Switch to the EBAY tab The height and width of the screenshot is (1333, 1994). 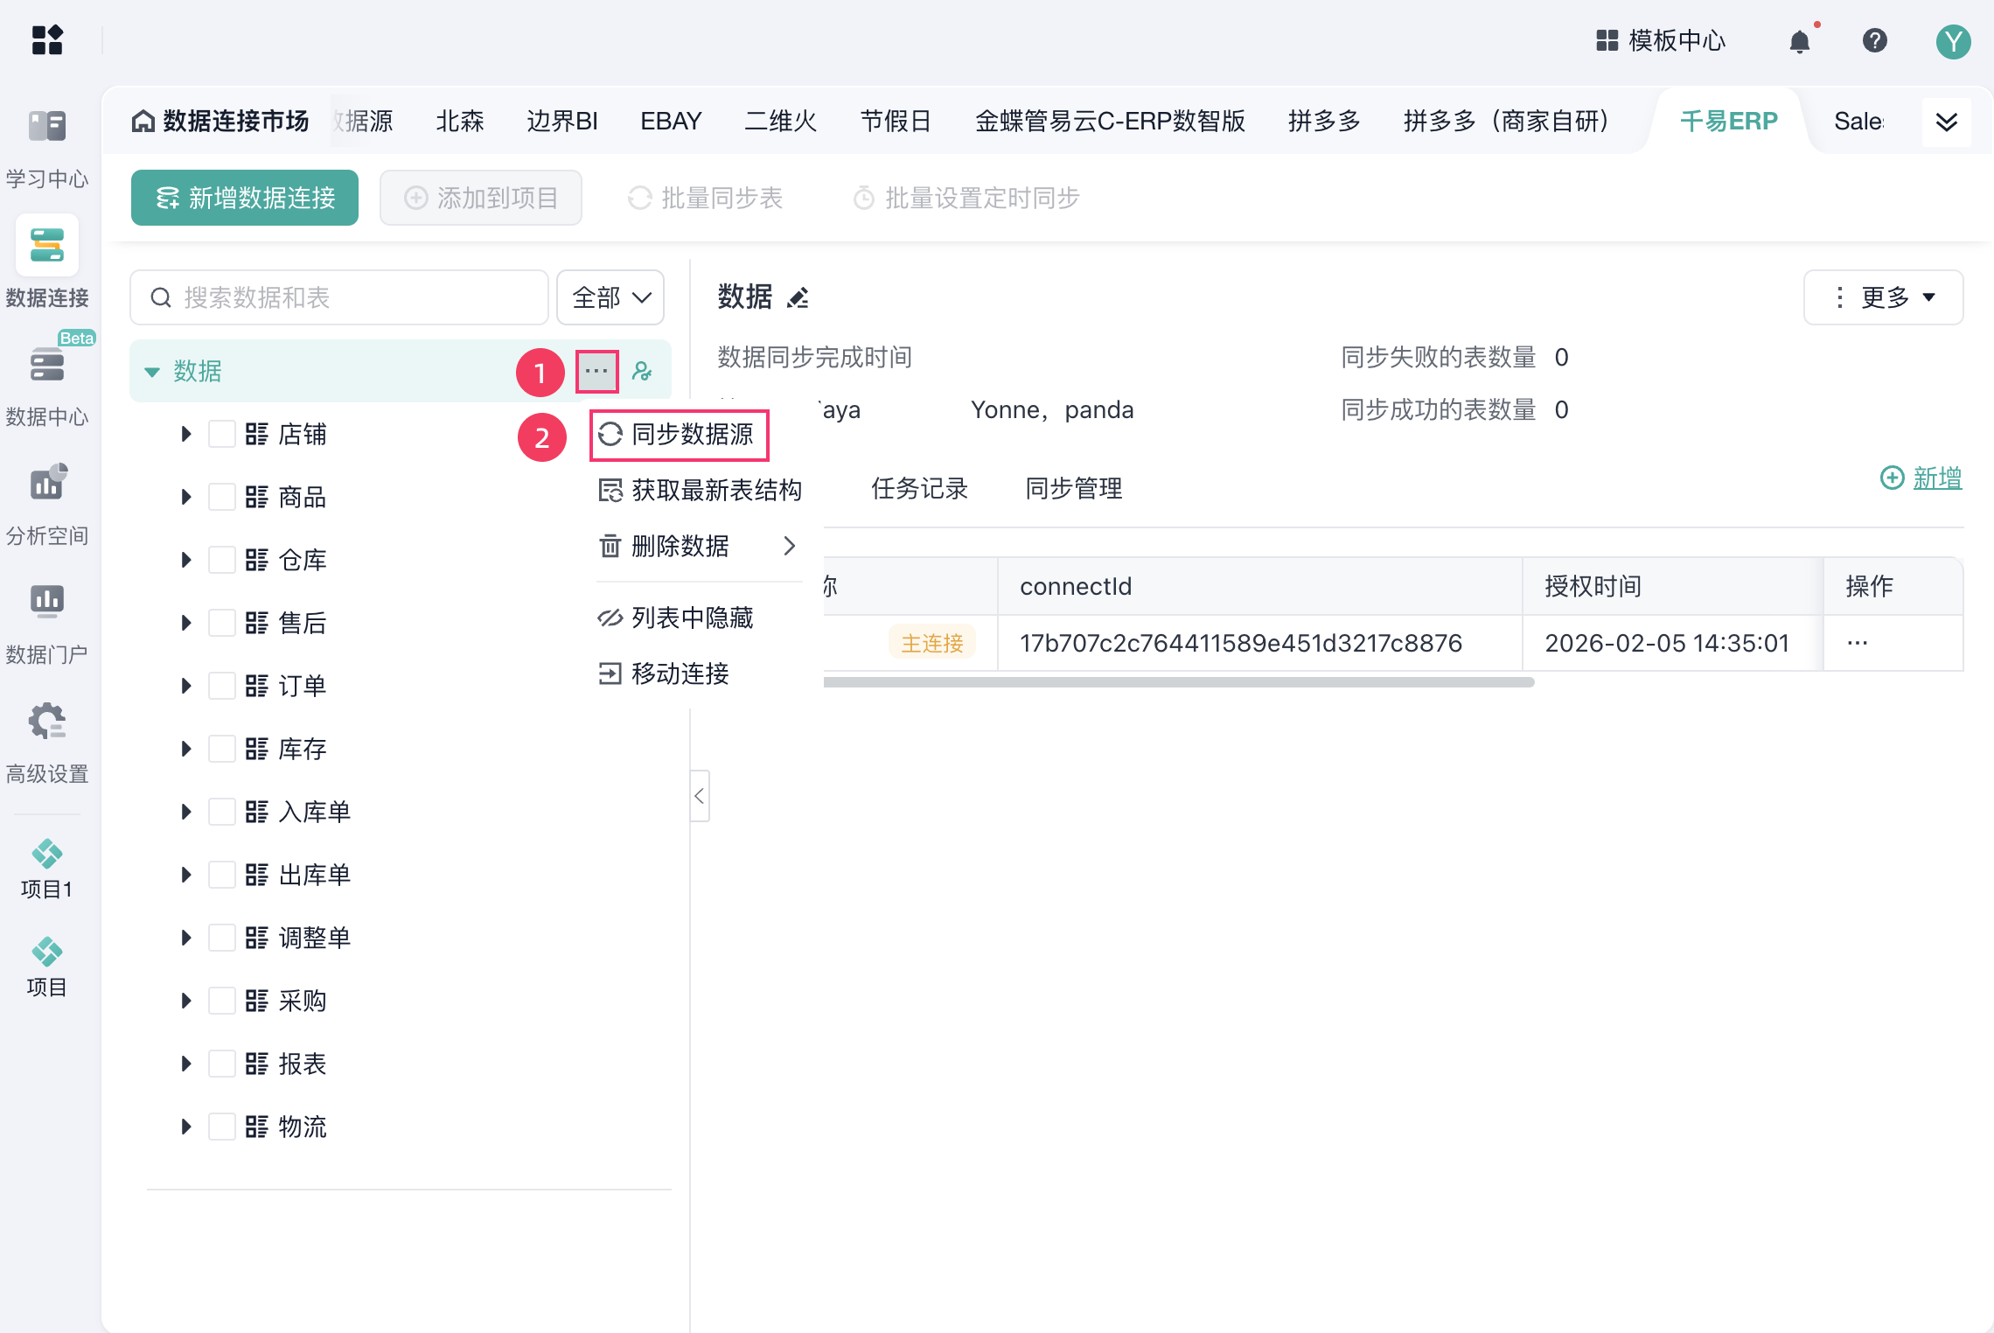click(671, 121)
